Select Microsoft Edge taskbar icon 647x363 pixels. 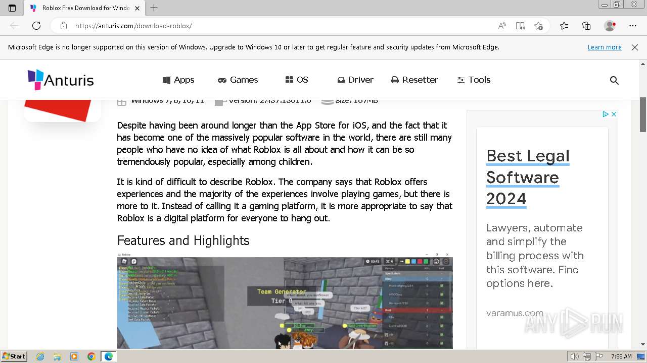(x=109, y=356)
